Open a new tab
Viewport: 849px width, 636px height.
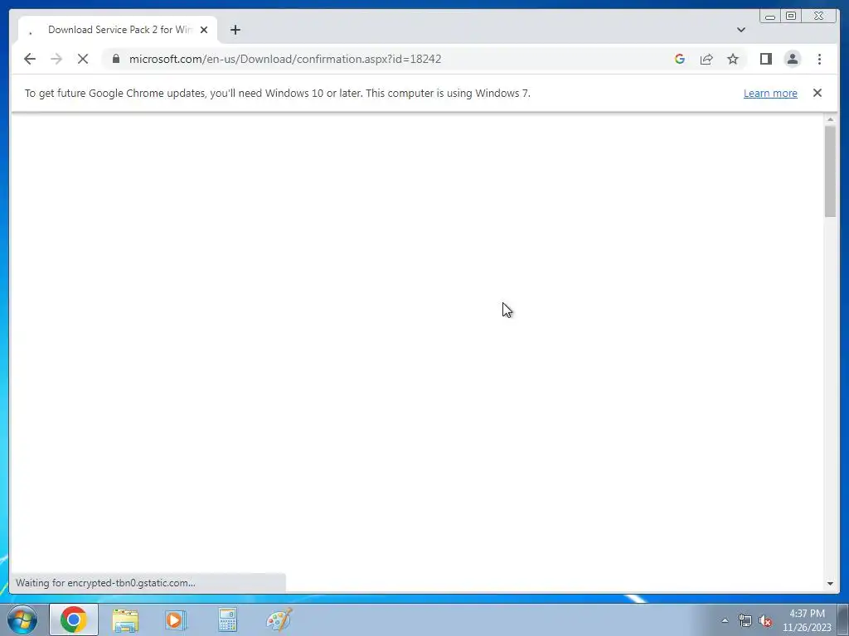(235, 30)
